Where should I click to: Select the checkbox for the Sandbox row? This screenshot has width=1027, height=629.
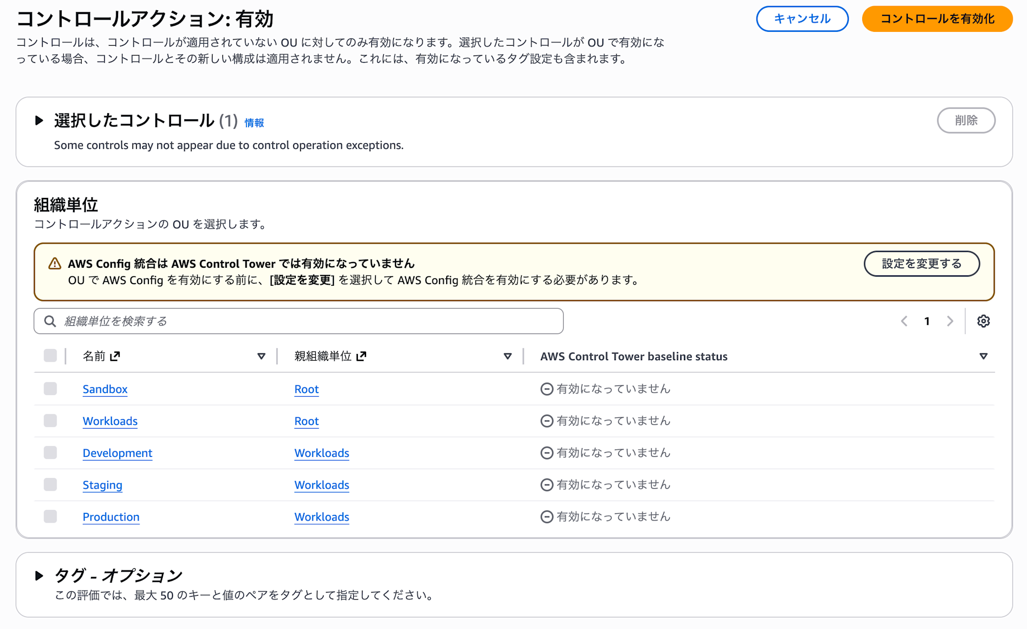pos(50,389)
